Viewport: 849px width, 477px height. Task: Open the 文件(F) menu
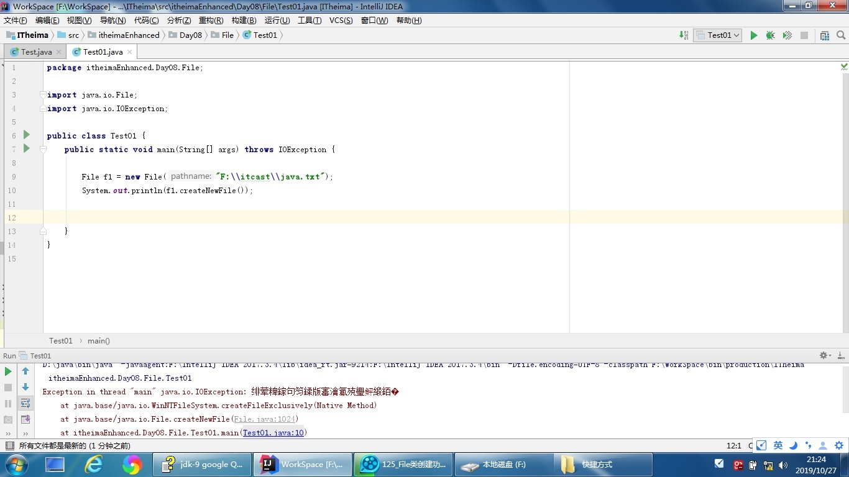16,20
